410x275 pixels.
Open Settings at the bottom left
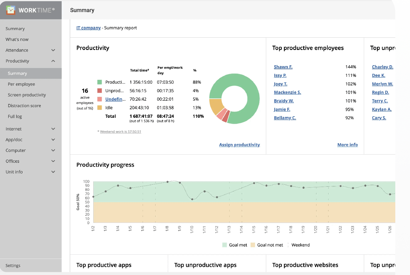(13, 265)
